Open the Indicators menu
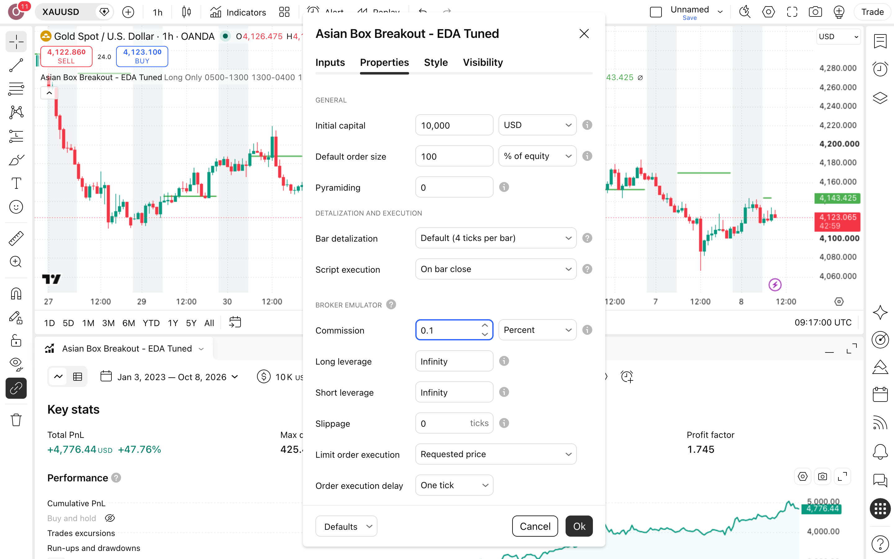The width and height of the screenshot is (894, 559). (238, 12)
